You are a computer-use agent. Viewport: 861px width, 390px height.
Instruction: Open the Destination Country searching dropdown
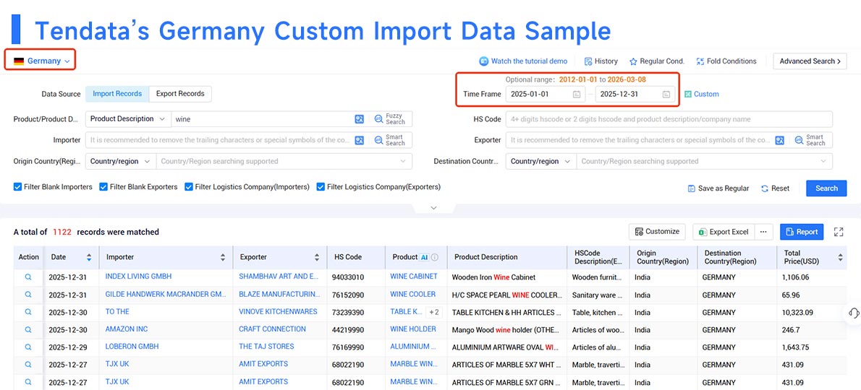point(705,162)
